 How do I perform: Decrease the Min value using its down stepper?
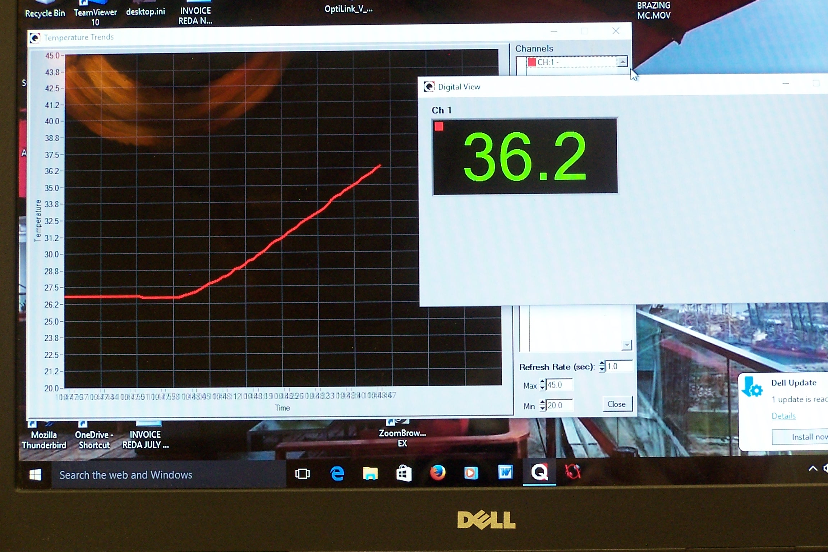542,409
